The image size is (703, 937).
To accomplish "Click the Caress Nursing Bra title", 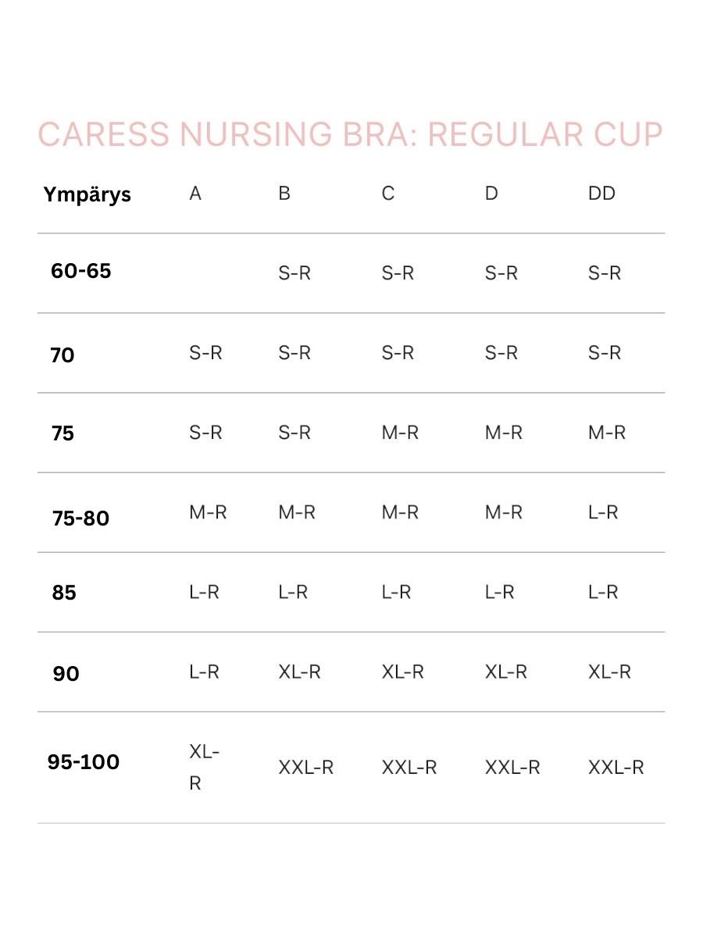I will pos(350,135).
